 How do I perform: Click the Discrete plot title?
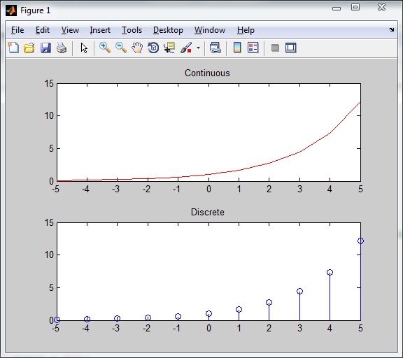tap(207, 212)
